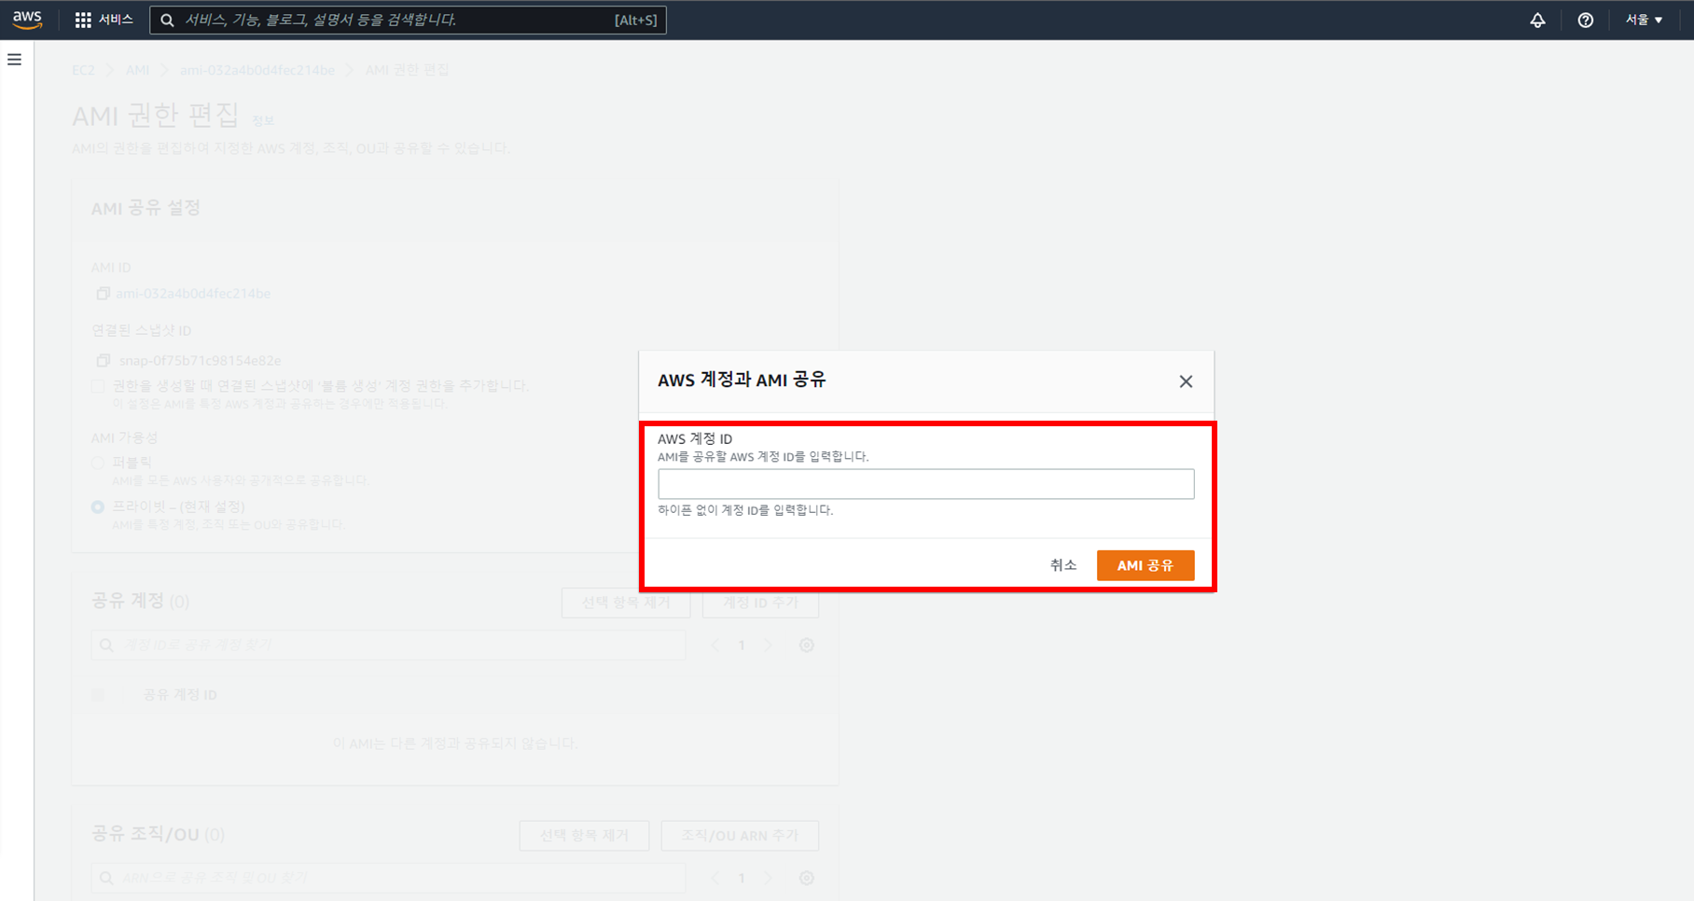Click the snap-0f75b71c98154e82e snapshot ID text
This screenshot has height=901, width=1694.
[200, 360]
